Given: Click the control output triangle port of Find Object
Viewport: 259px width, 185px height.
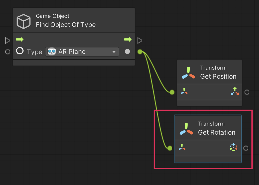Looking at the screenshot, I should pos(140,41).
